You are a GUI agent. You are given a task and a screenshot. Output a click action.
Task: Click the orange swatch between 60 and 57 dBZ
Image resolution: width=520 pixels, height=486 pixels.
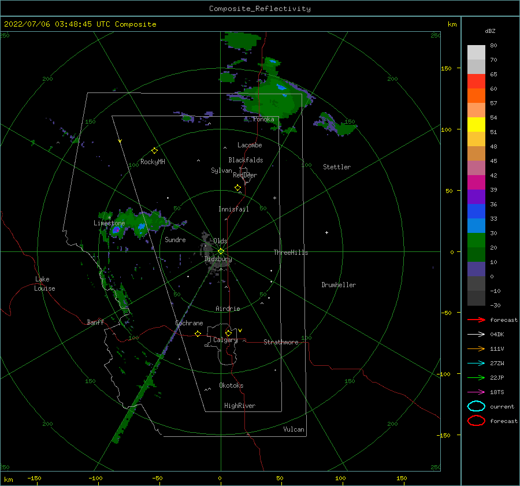[x=476, y=96]
